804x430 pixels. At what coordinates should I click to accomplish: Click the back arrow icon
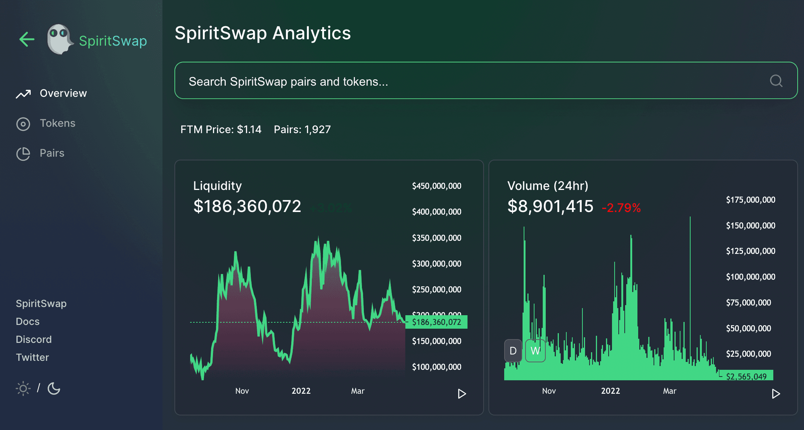pyautogui.click(x=27, y=39)
